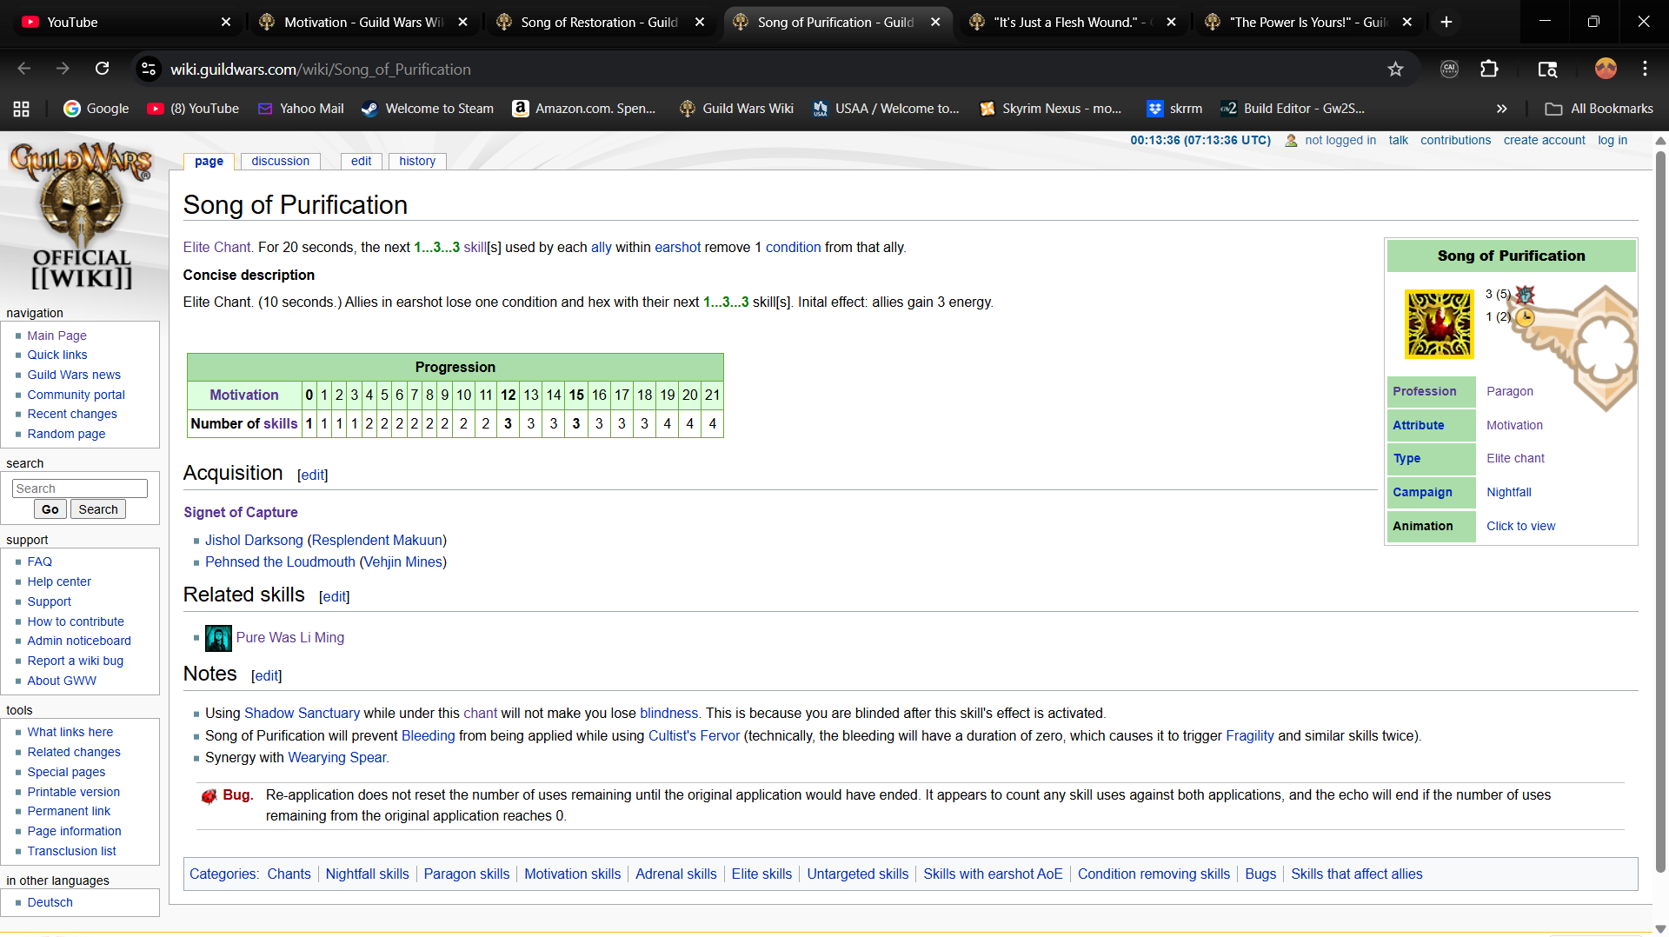
Task: Close the YouTube tab
Action: tap(226, 22)
